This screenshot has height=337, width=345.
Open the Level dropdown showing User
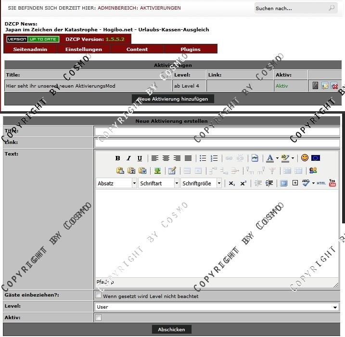[x=217, y=307]
